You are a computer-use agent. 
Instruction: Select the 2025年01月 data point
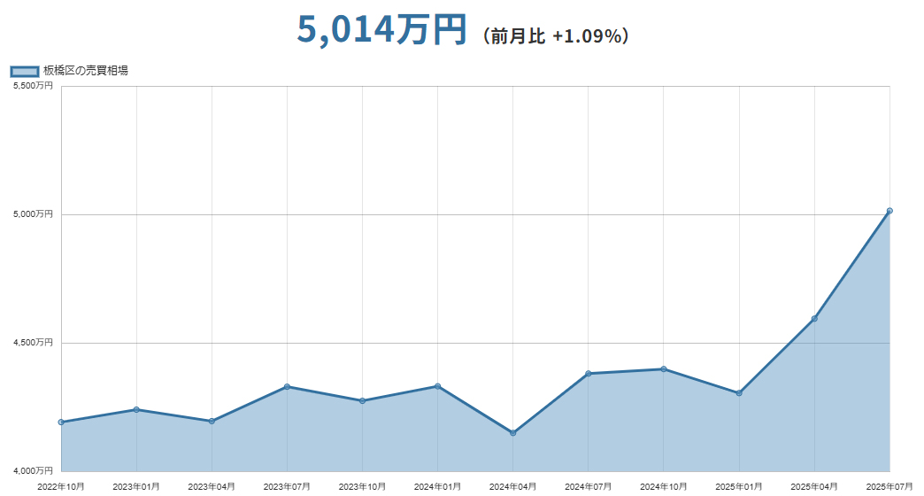tap(739, 392)
